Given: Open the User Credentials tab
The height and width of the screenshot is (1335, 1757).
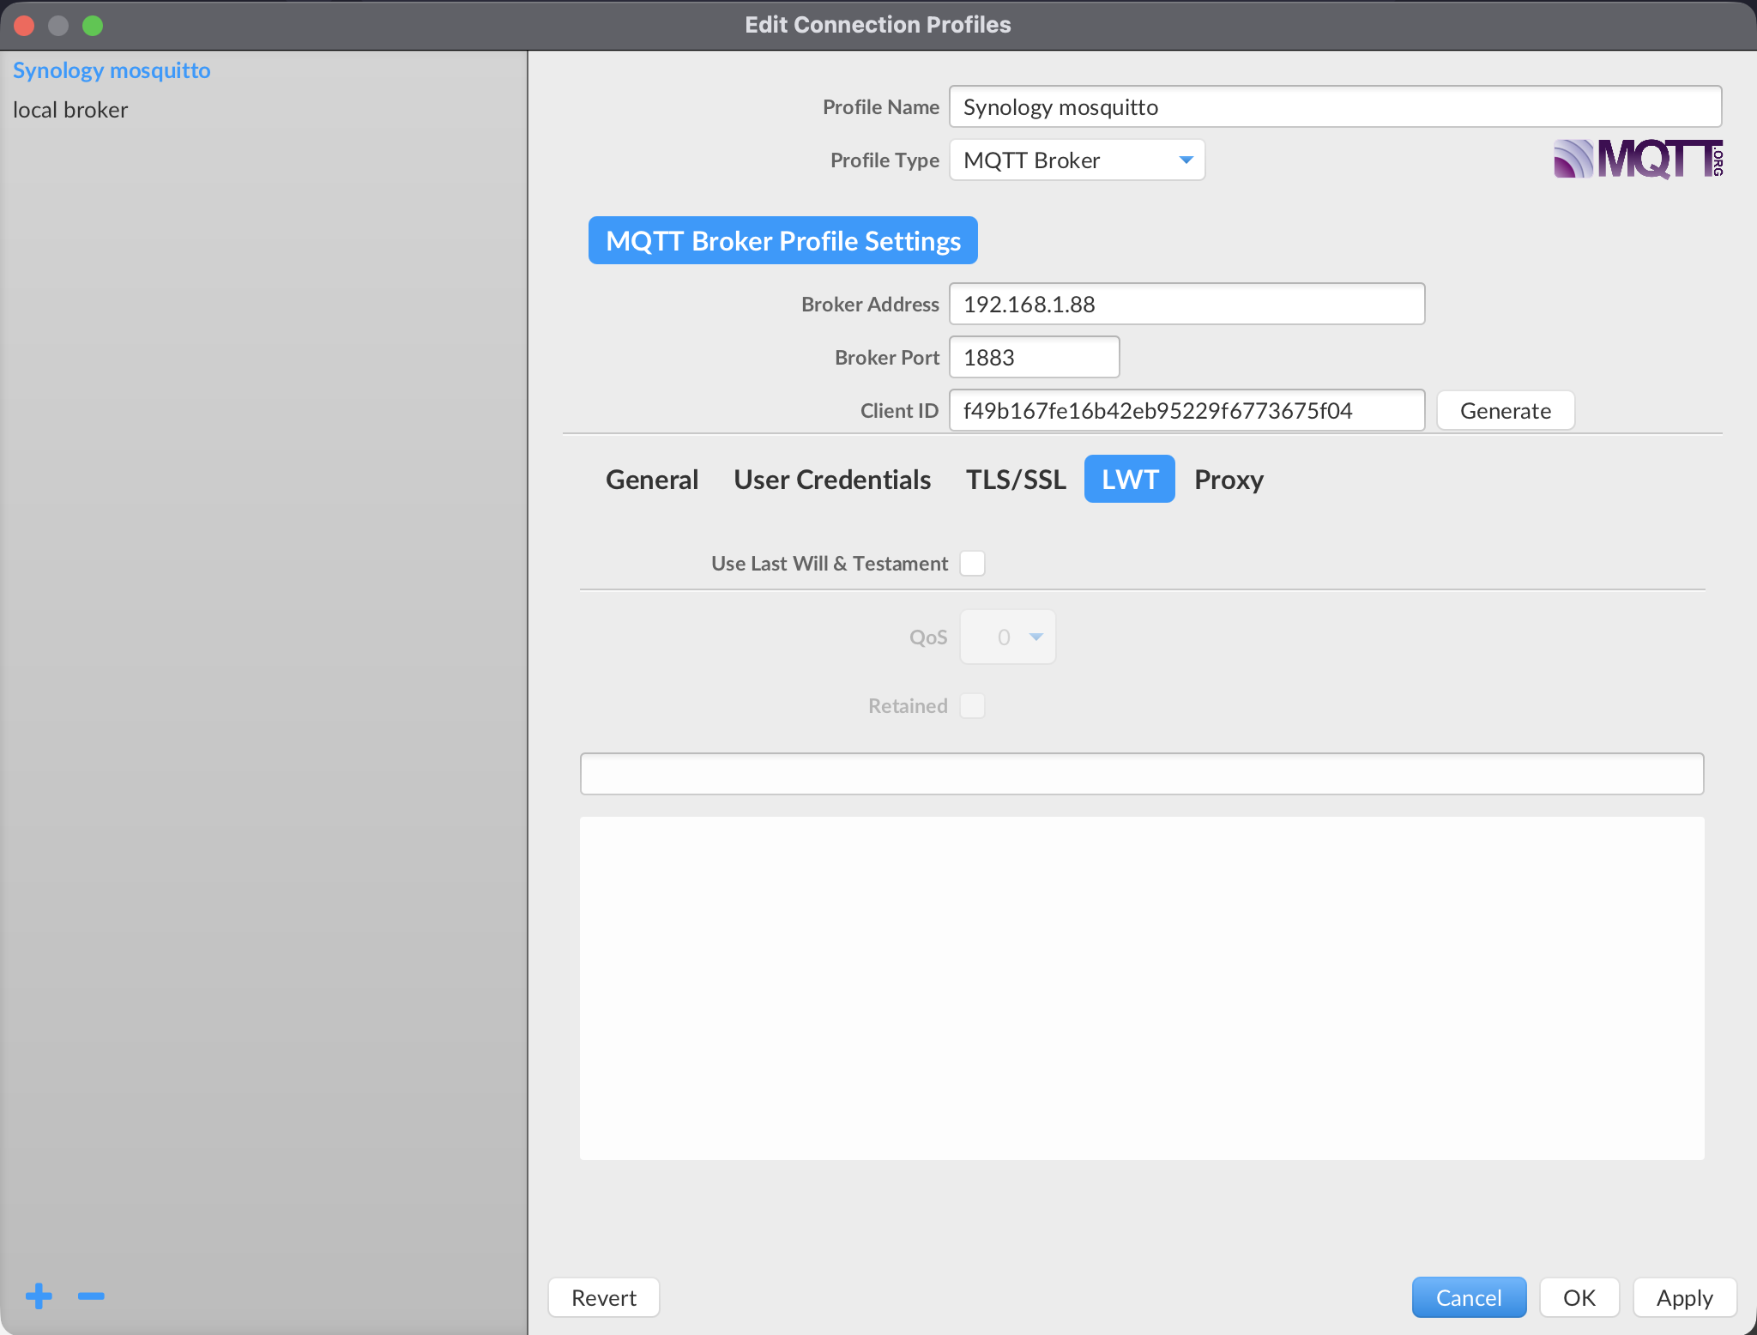Looking at the screenshot, I should [832, 480].
